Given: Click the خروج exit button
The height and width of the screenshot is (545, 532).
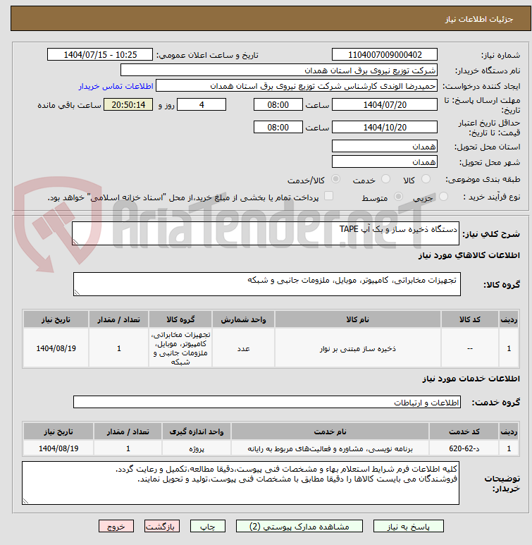Looking at the screenshot, I should click(116, 526).
